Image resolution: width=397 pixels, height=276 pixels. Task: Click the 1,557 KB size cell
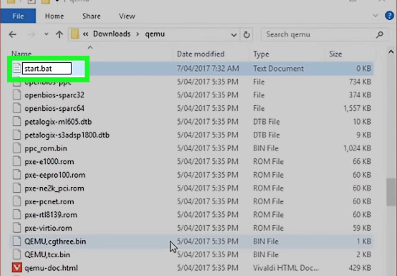tap(357, 108)
